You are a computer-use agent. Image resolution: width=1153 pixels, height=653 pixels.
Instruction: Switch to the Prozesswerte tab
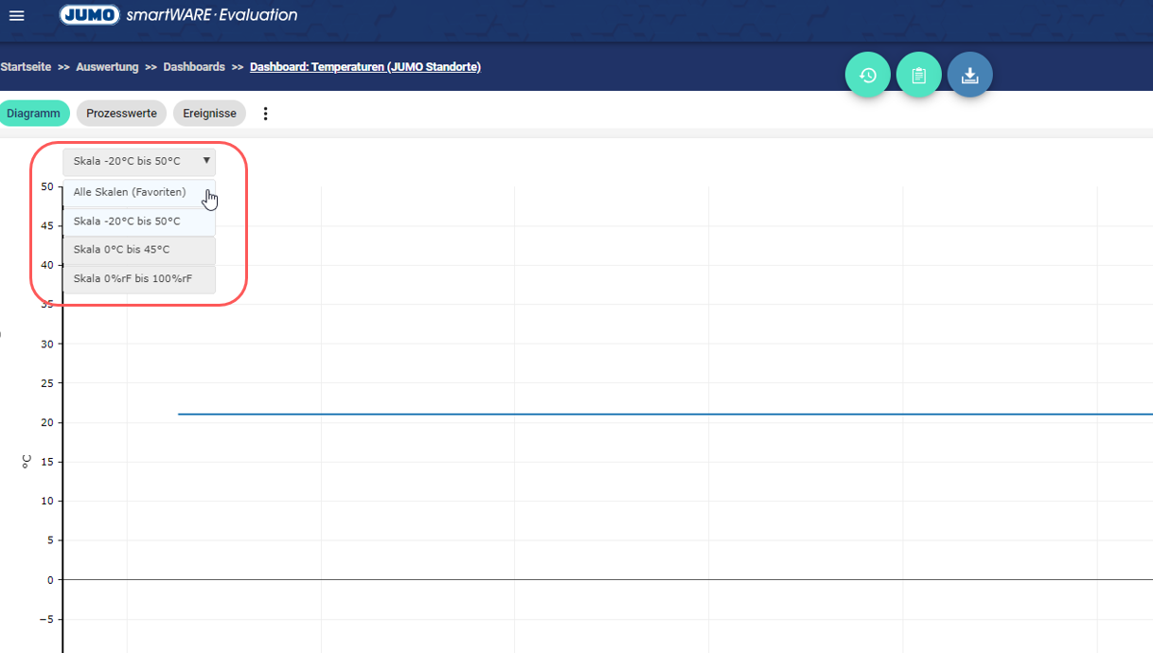121,114
